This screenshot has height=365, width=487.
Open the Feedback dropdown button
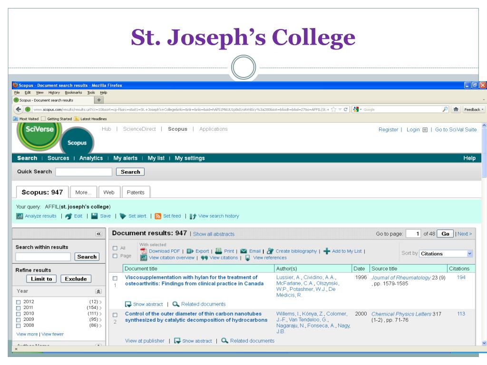click(x=474, y=109)
